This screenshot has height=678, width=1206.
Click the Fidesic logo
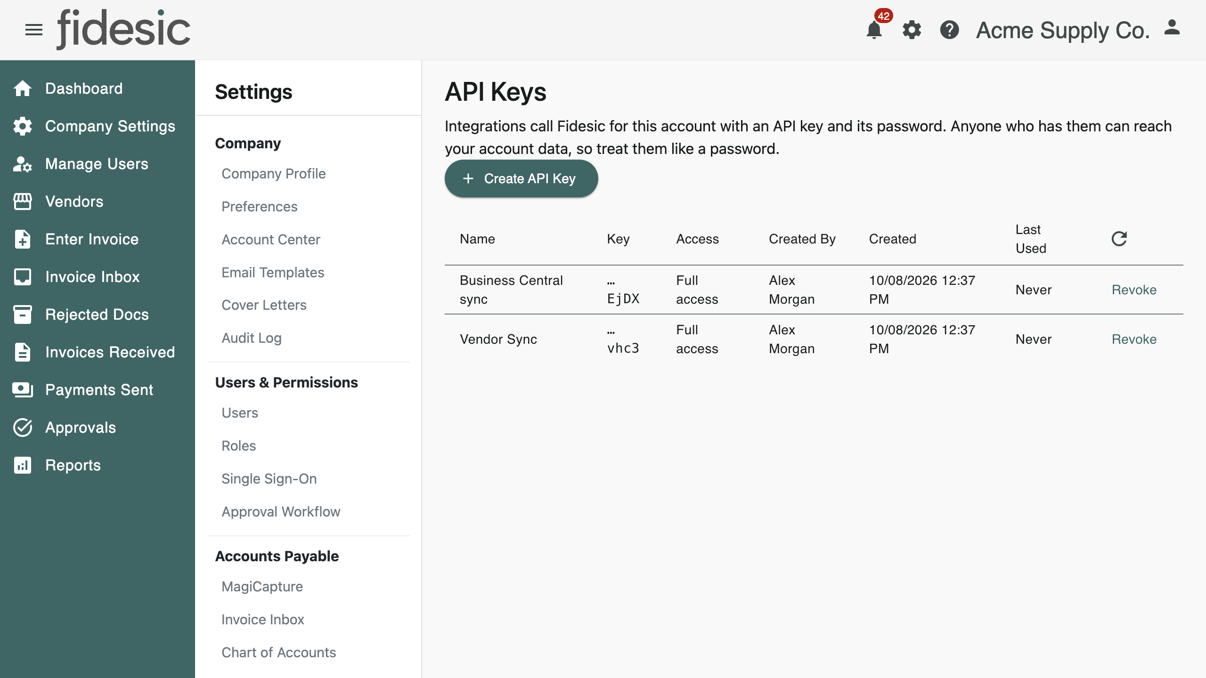click(x=123, y=29)
